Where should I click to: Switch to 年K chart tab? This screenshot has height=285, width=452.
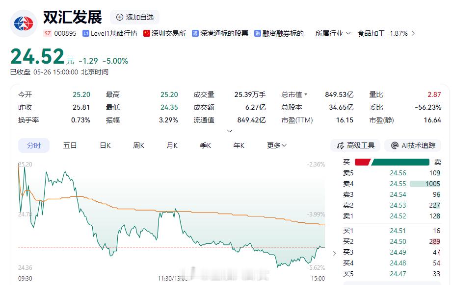pyautogui.click(x=239, y=145)
